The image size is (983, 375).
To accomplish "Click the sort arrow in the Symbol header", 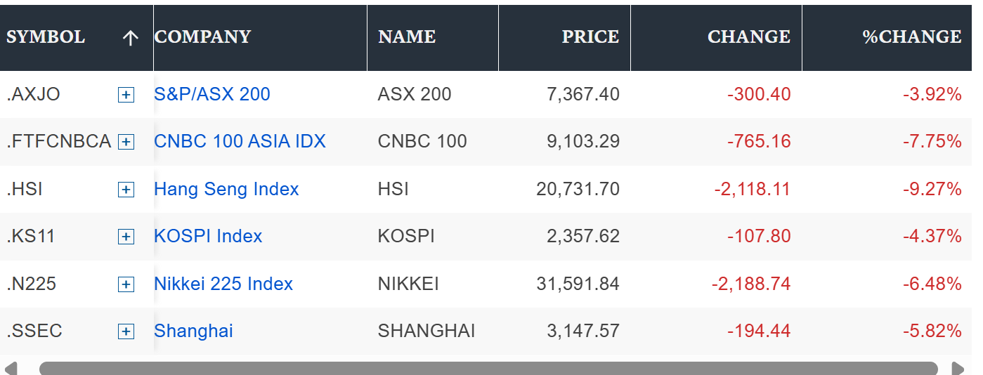I will click(x=131, y=38).
